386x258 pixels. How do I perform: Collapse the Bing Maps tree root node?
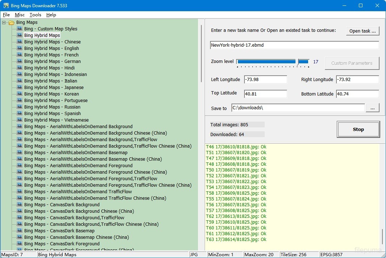(4, 22)
